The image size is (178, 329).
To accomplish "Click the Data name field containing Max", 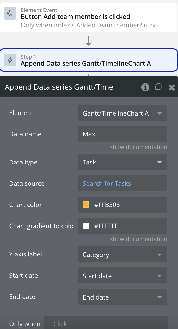I will (123, 134).
